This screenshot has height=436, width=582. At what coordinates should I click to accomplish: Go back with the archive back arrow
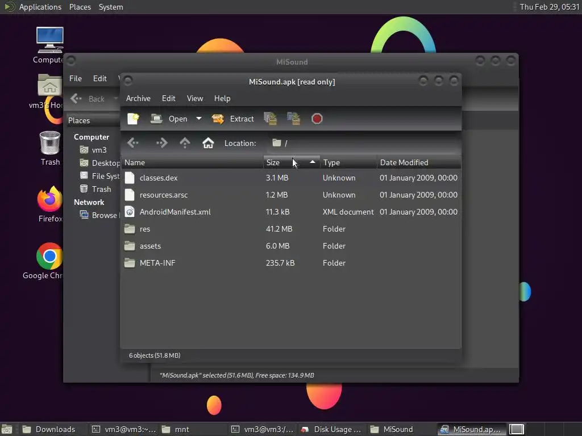coord(133,142)
